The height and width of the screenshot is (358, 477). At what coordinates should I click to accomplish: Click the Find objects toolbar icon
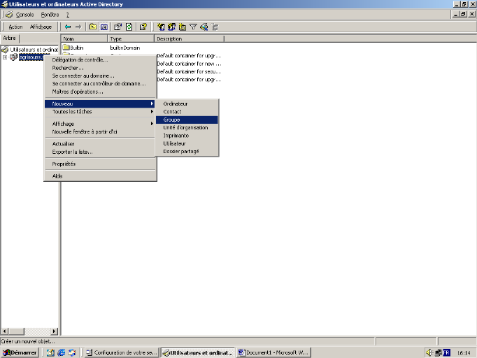(204, 27)
